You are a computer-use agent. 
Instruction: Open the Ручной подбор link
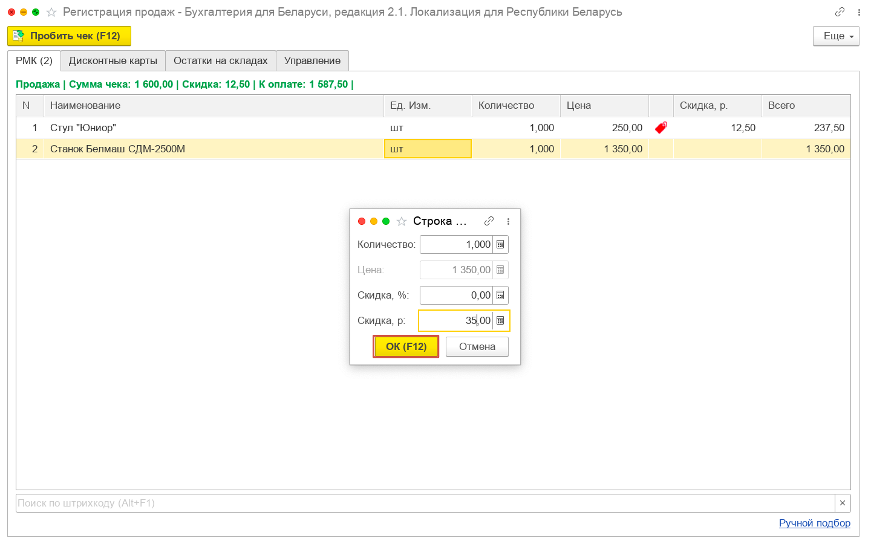pos(814,523)
